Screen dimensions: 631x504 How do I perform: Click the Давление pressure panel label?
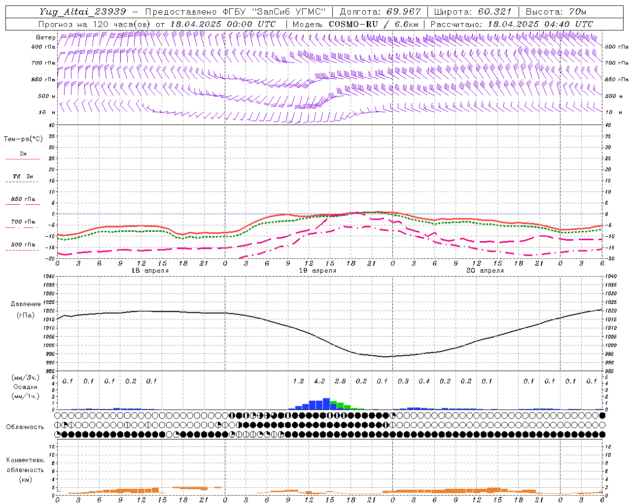pyautogui.click(x=26, y=304)
